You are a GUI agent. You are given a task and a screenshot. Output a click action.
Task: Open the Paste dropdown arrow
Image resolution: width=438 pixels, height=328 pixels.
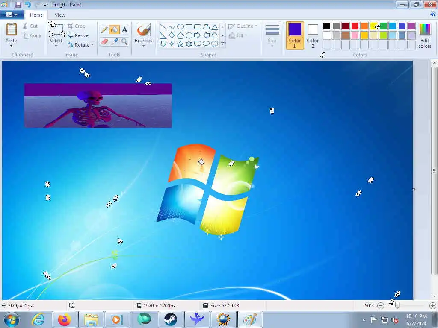tap(12, 46)
